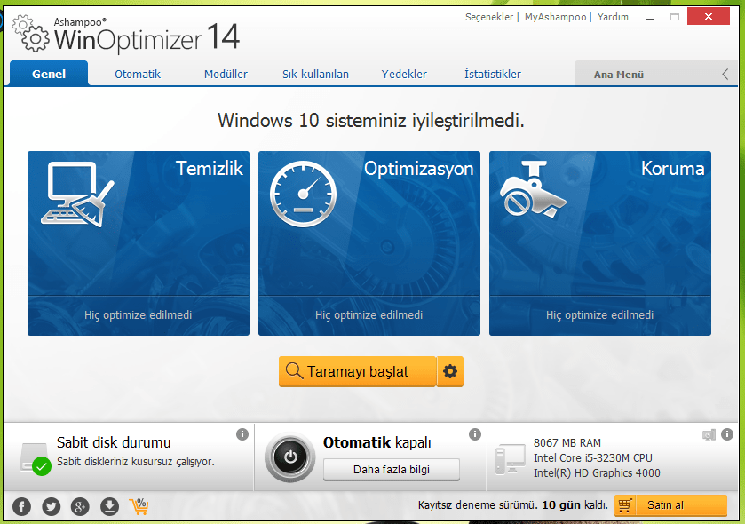The height and width of the screenshot is (524, 745).
Task: Click the info icon beside Sabit disk durumu
Action: [242, 433]
